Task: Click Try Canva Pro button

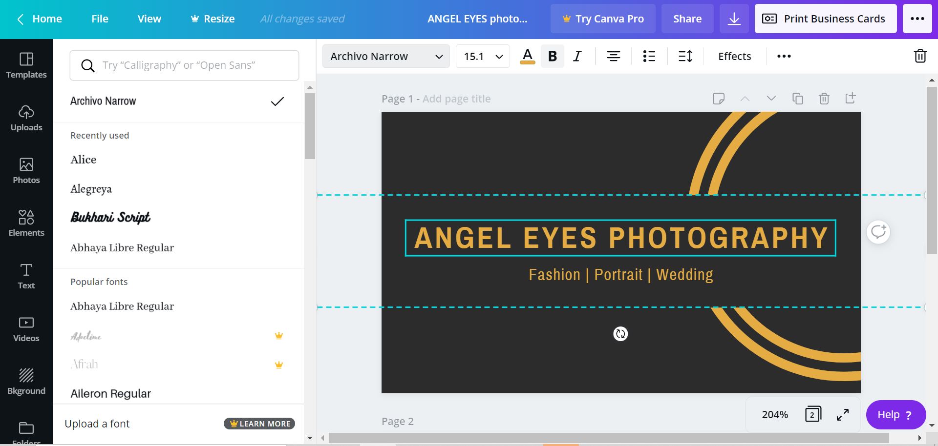Action: (603, 19)
